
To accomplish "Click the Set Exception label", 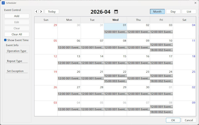I will click(x=15, y=71).
